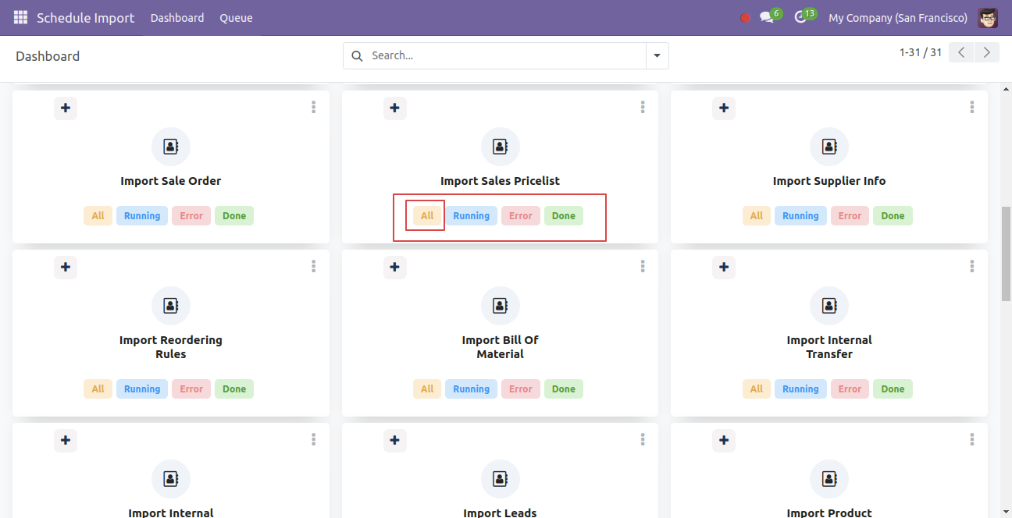This screenshot has height=518, width=1012.
Task: Click plus icon on Import Internal Transfer card
Action: coord(724,267)
